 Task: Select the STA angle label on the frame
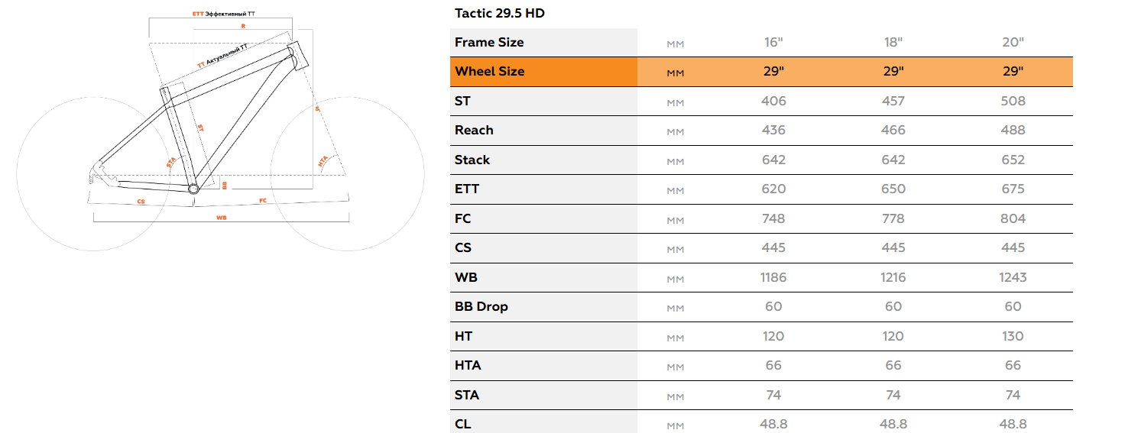(x=171, y=162)
